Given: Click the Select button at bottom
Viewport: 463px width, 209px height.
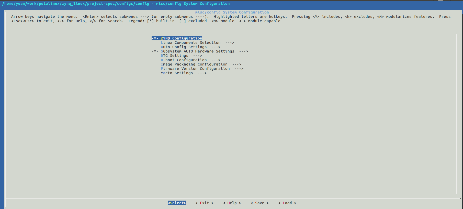Looking at the screenshot, I should (177, 203).
